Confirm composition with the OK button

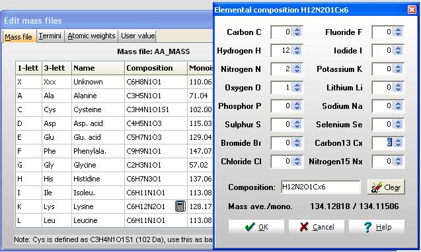[x=256, y=227]
